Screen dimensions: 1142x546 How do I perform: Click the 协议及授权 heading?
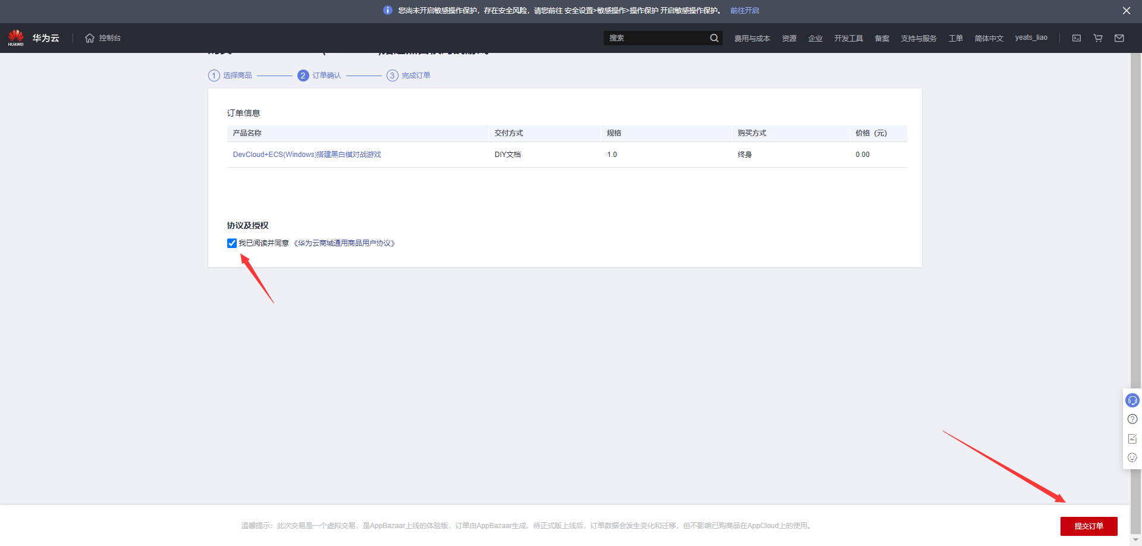coord(247,225)
